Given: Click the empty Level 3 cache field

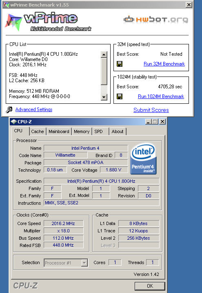Looking at the screenshot, I should click(x=139, y=245).
